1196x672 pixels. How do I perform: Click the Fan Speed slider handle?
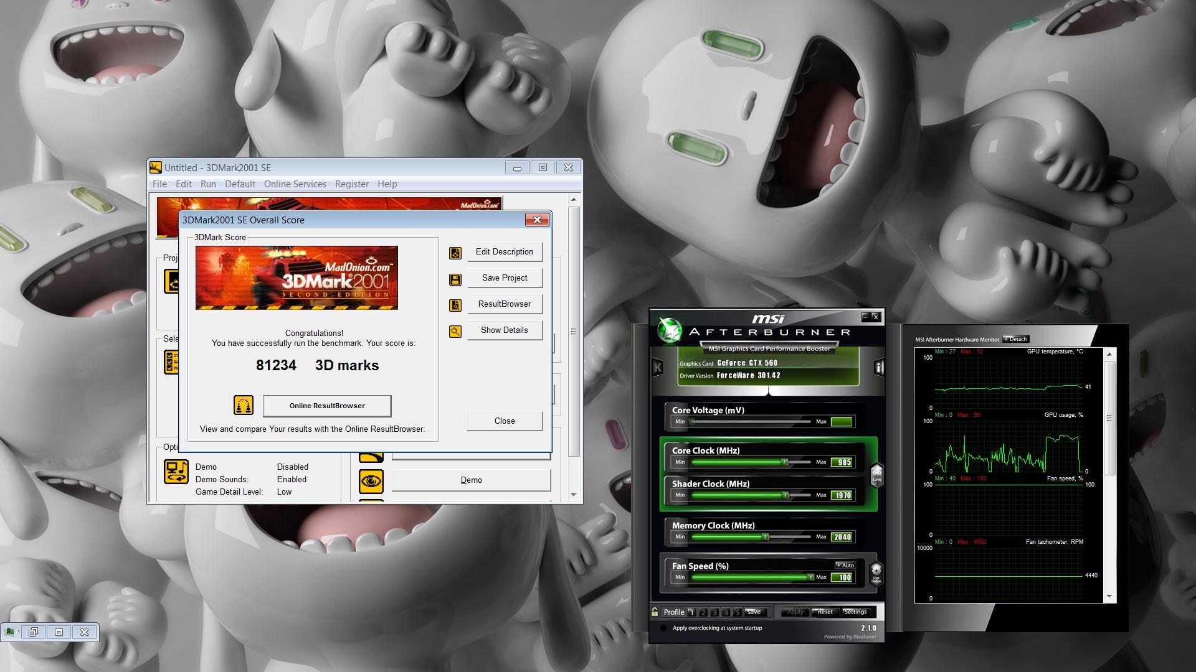(x=810, y=577)
